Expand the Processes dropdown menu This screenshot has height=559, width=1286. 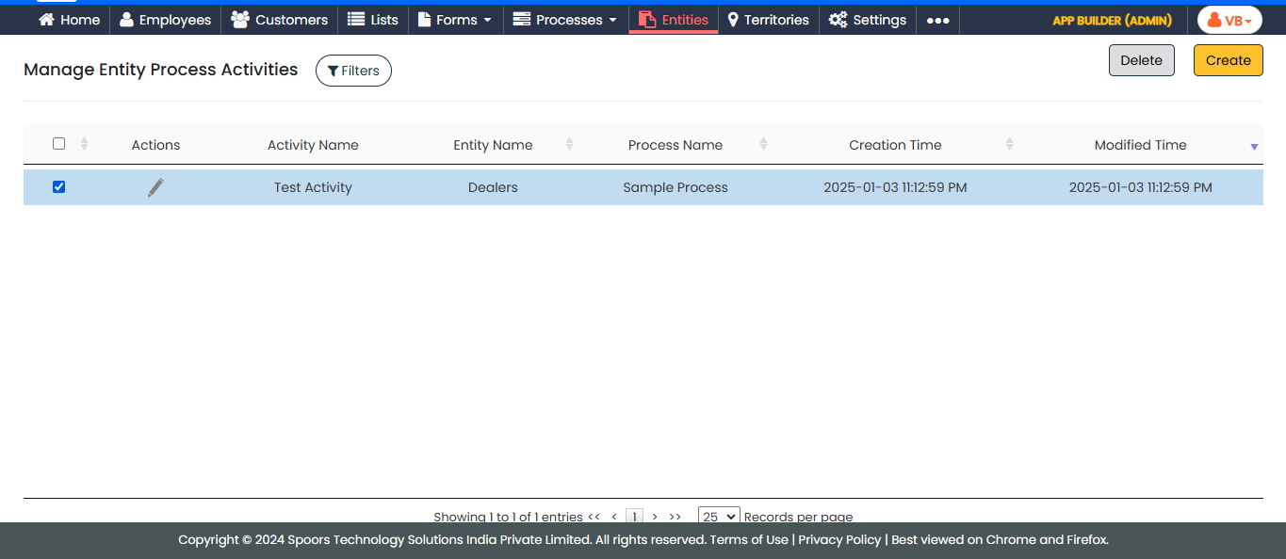(x=565, y=20)
